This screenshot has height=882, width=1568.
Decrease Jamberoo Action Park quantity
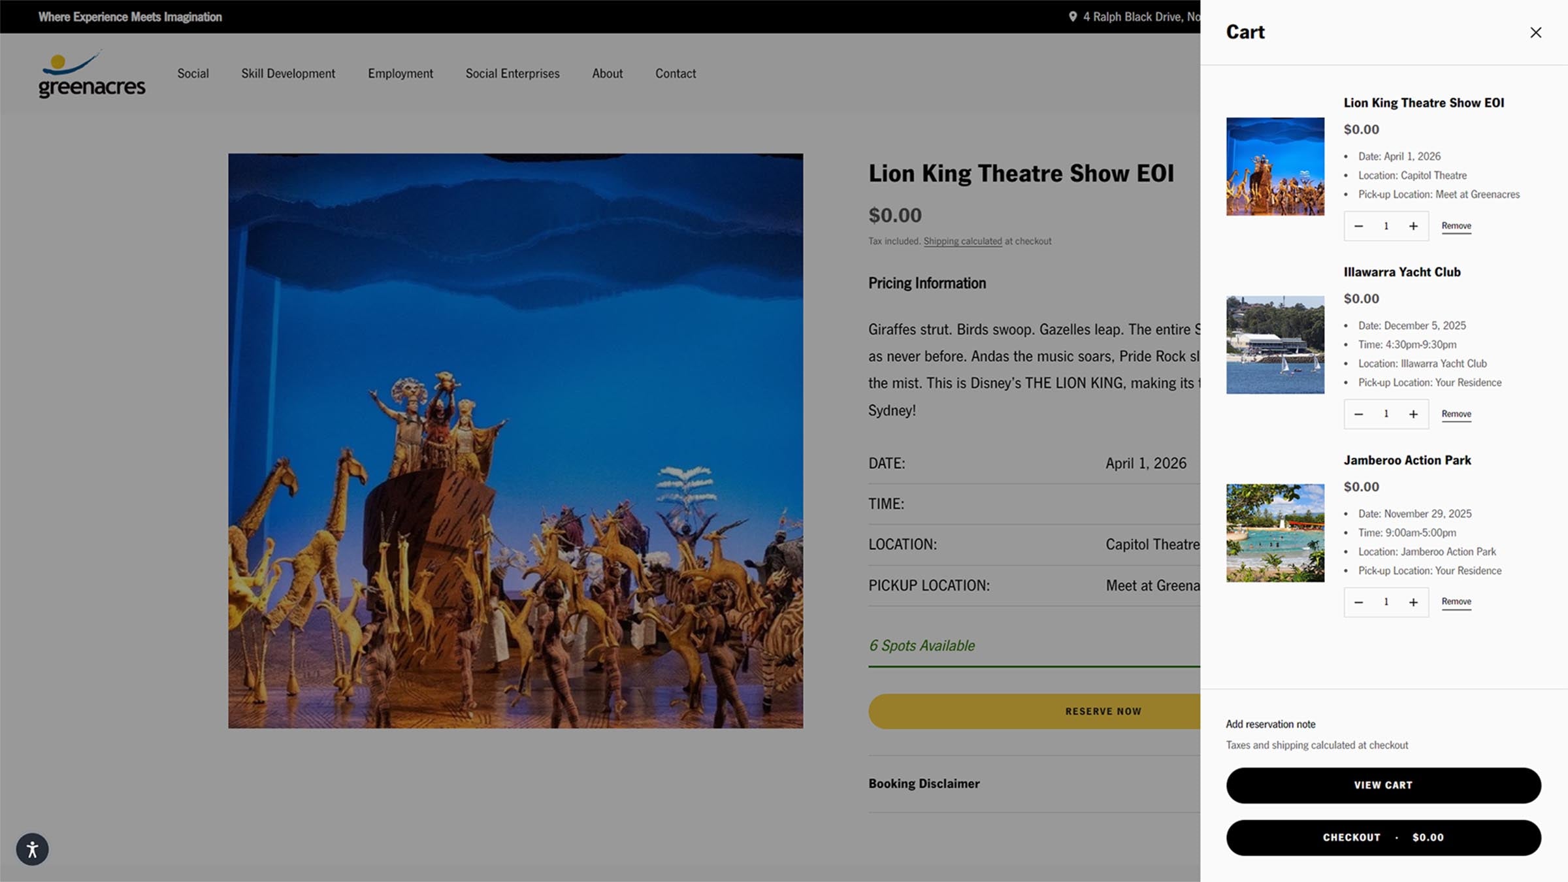(x=1358, y=602)
